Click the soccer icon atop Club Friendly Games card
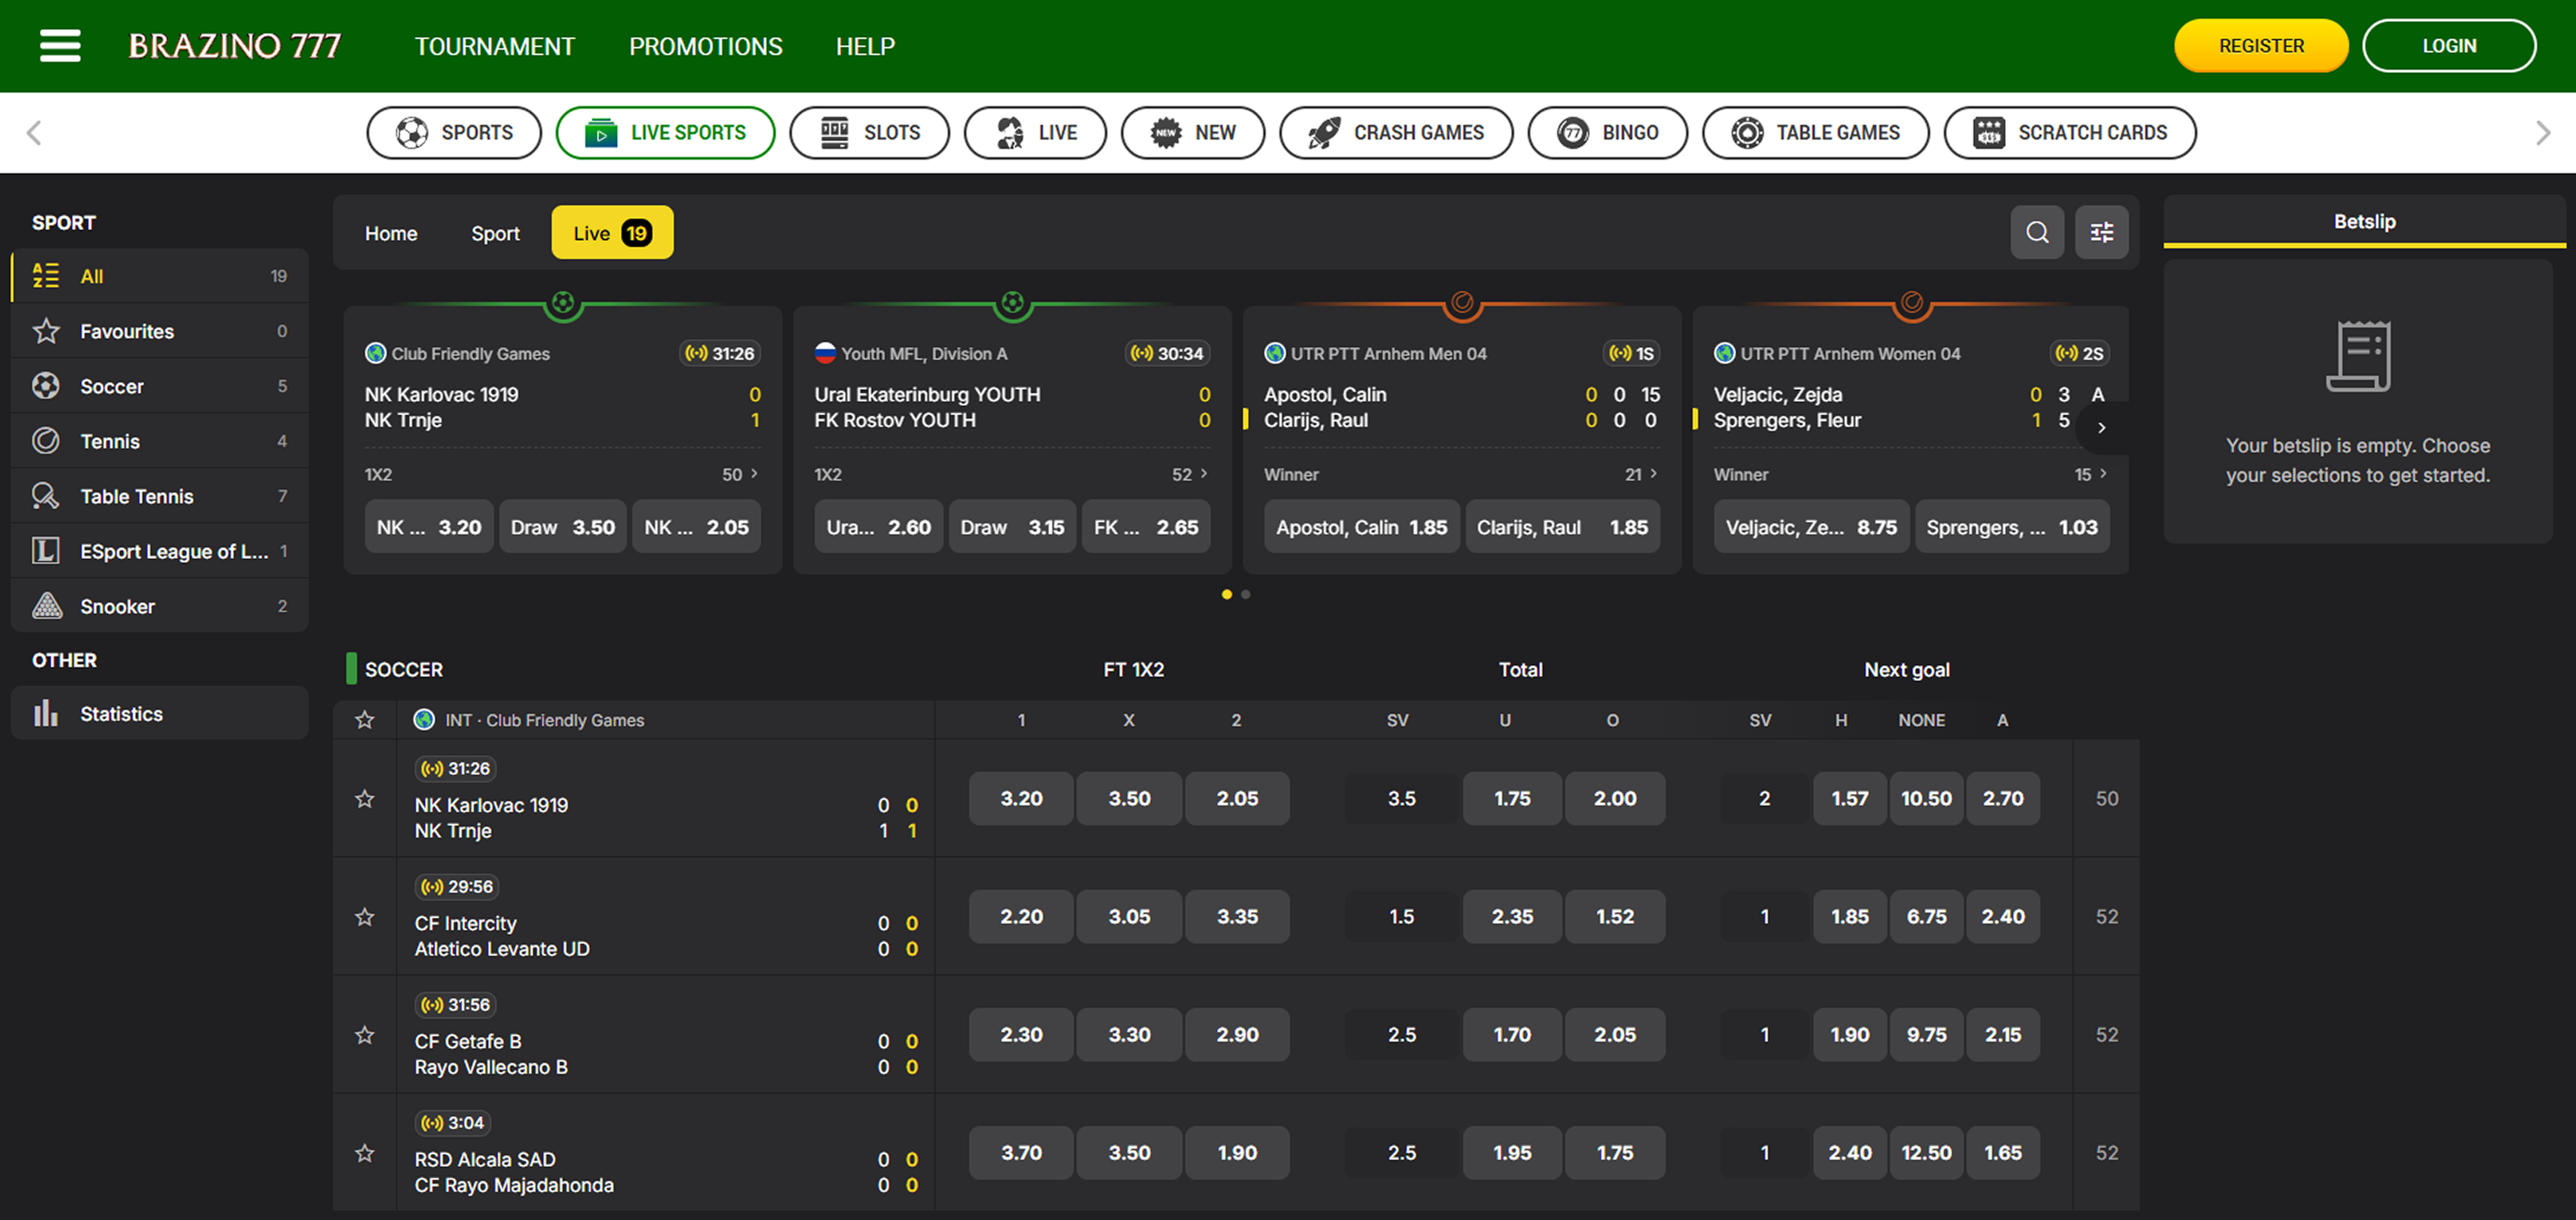2576x1220 pixels. coord(563,303)
